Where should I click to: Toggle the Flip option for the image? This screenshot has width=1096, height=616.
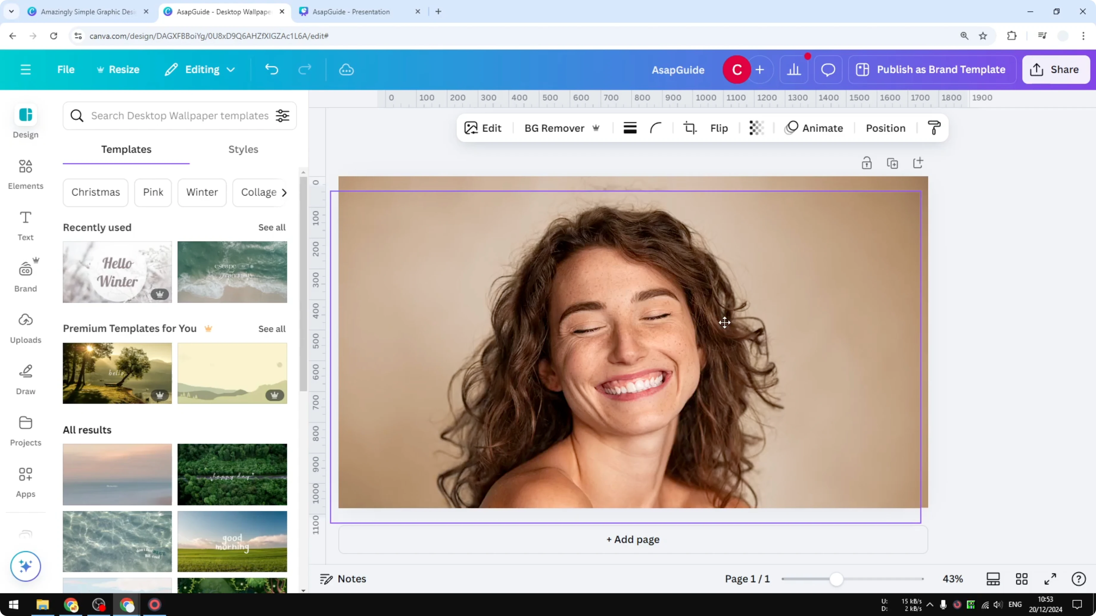(719, 128)
